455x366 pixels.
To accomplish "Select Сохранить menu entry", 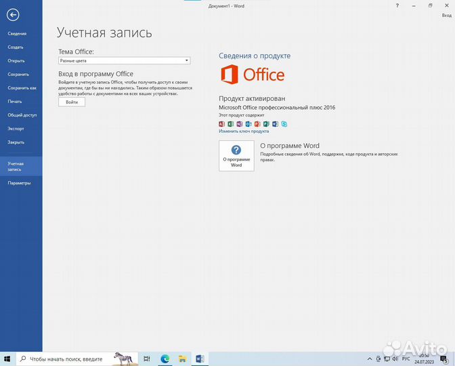I will click(18, 75).
